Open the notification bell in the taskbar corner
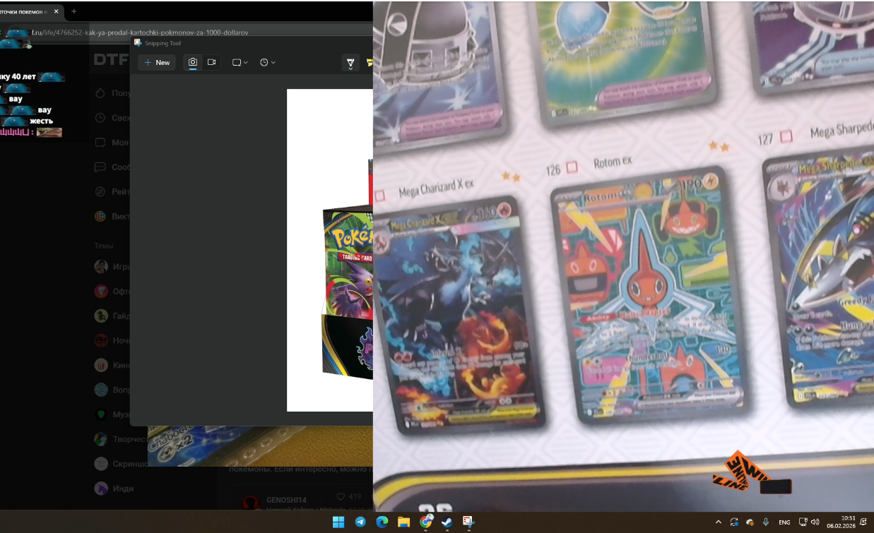The width and height of the screenshot is (874, 533). pyautogui.click(x=864, y=522)
